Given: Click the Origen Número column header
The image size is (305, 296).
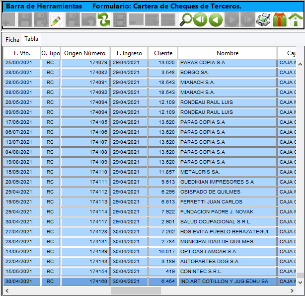Looking at the screenshot, I should 85,53.
